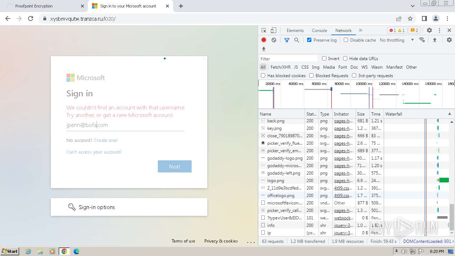Viewport: 455px width, 256px height.
Task: Uncheck the Preserve log checkbox
Action: [x=309, y=40]
